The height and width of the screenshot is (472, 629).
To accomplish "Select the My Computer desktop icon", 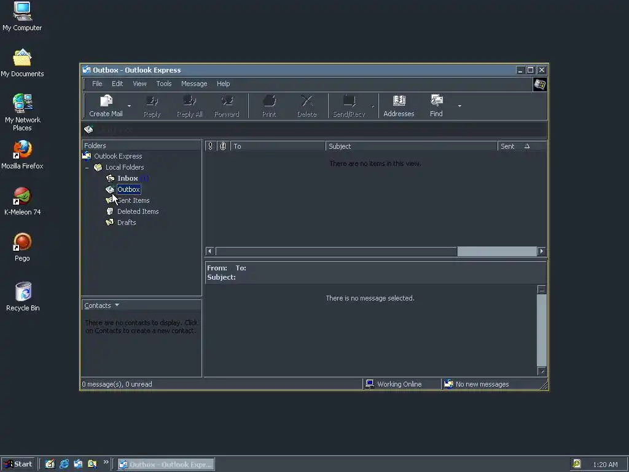I will coord(22,17).
